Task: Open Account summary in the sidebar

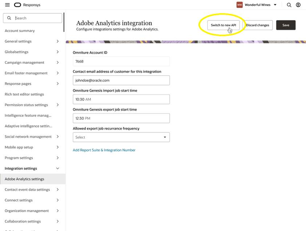Action: [x=20, y=31]
